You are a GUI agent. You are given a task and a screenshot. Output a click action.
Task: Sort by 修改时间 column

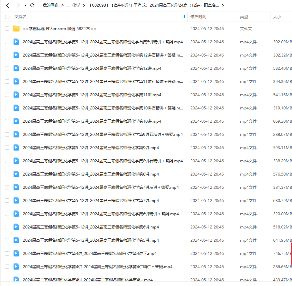[x=198, y=17]
